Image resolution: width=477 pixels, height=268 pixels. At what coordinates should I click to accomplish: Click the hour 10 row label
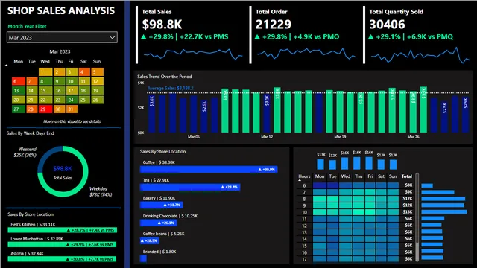pos(304,212)
